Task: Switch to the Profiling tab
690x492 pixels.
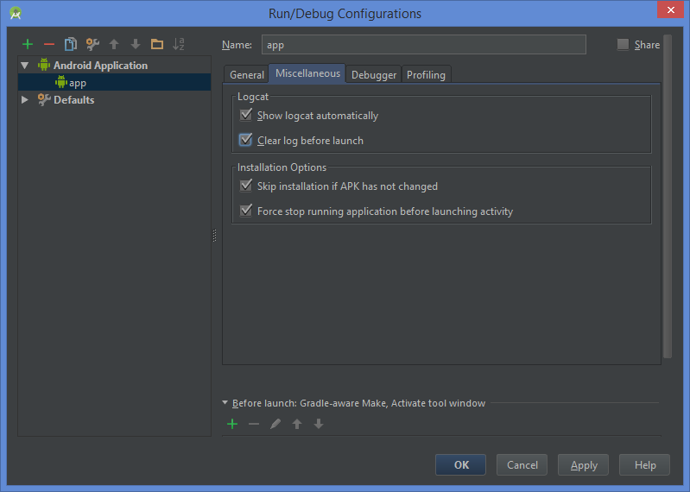Action: pos(426,75)
